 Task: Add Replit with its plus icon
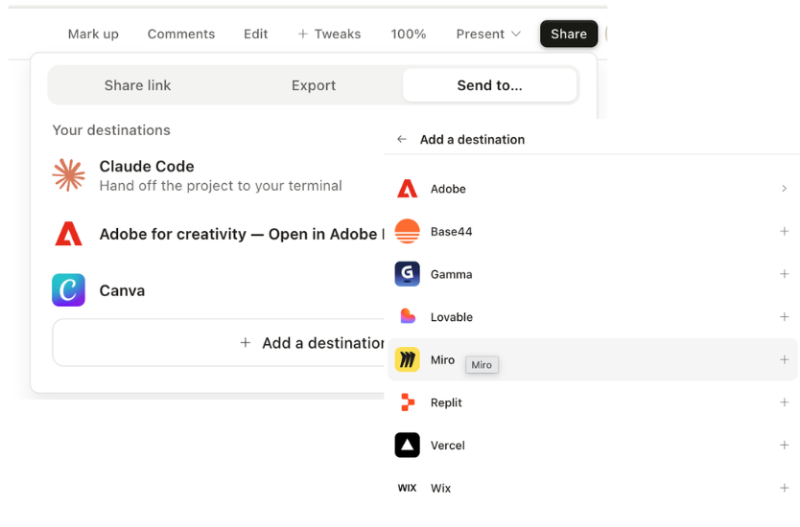785,402
